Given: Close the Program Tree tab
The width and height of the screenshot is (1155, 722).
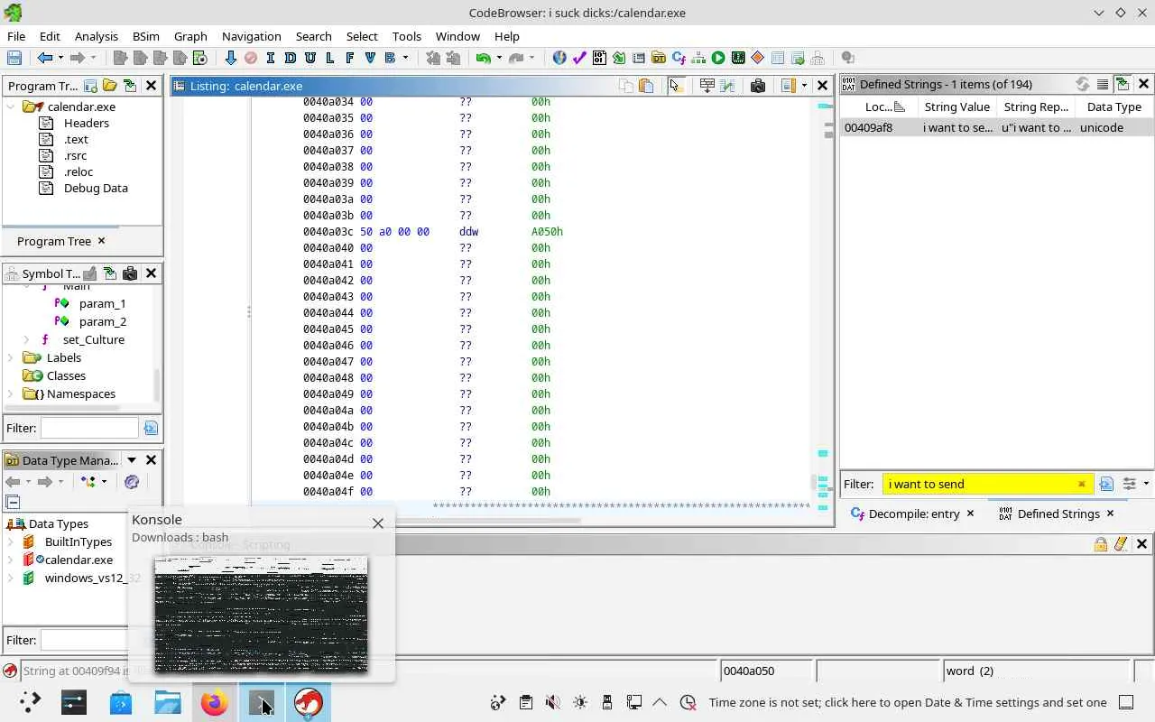Looking at the screenshot, I should (101, 241).
